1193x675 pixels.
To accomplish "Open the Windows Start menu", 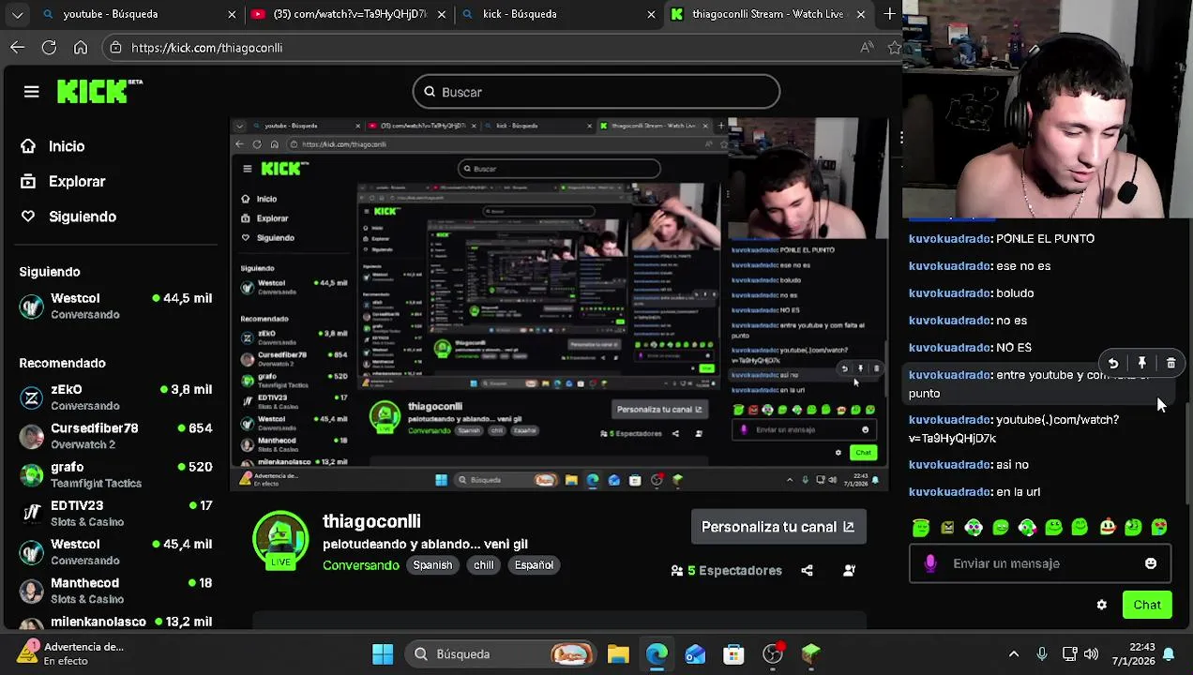I will (383, 653).
